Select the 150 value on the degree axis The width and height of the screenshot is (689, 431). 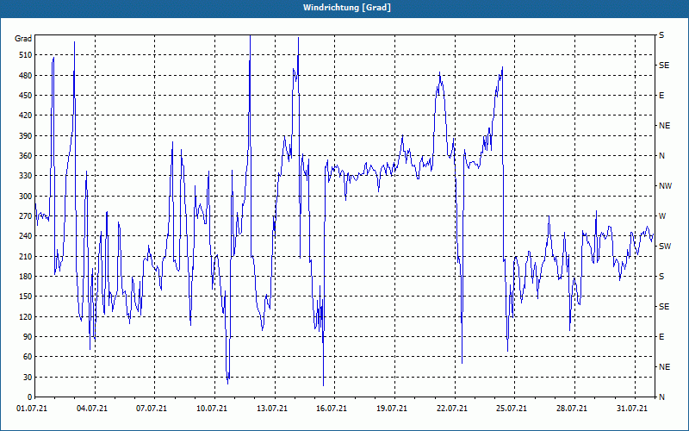[26, 297]
